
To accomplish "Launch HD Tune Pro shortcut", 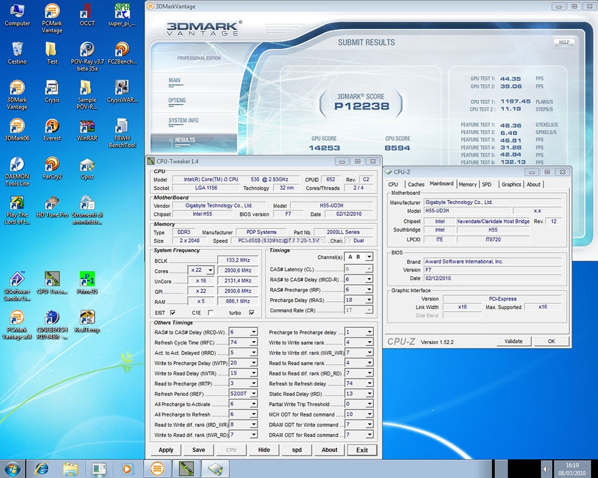I will (52, 207).
